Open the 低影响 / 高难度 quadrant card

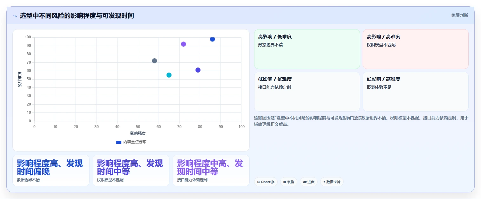pos(416,92)
